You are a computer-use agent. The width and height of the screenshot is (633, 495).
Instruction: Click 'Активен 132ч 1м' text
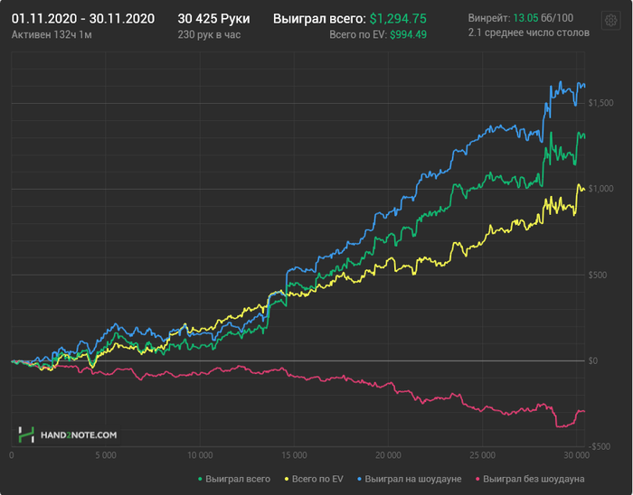[52, 35]
